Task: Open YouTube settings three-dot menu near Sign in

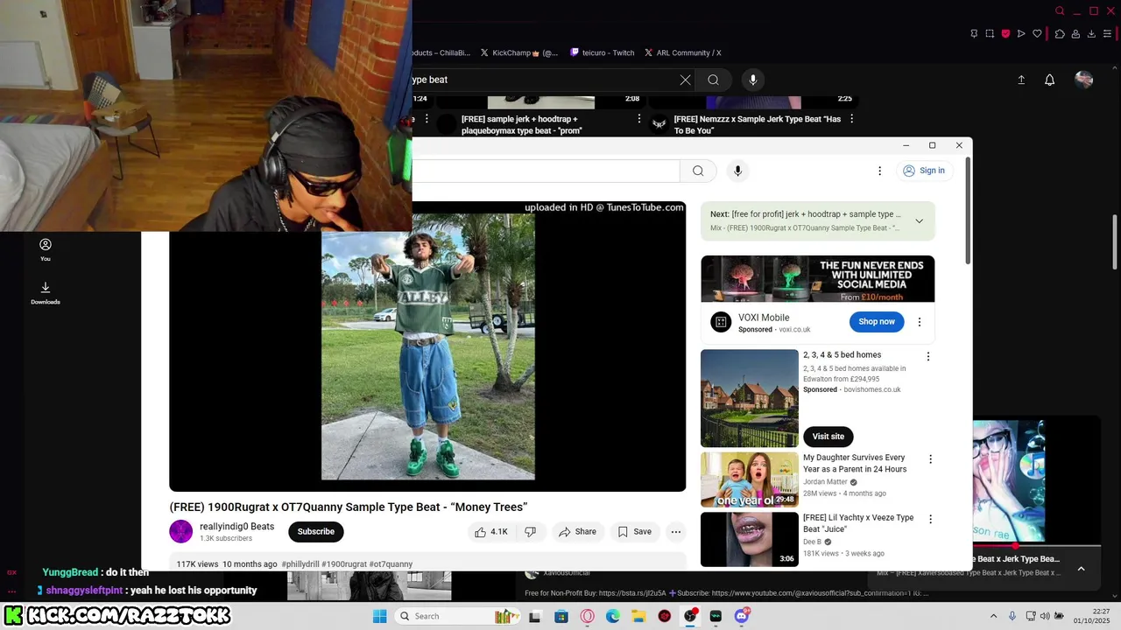Action: click(x=879, y=171)
